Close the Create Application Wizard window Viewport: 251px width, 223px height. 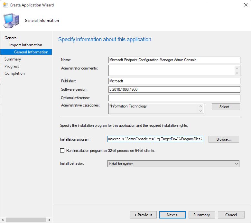246,5
